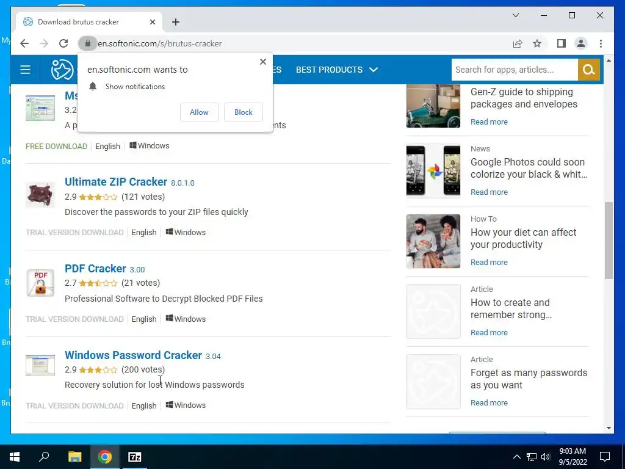Click the Ultimate ZIP Cracker app icon

click(40, 195)
